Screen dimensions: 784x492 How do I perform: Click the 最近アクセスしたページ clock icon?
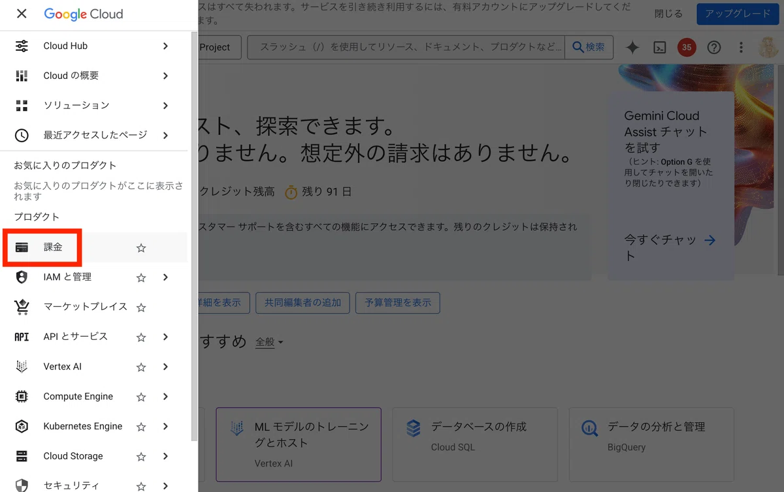(22, 135)
